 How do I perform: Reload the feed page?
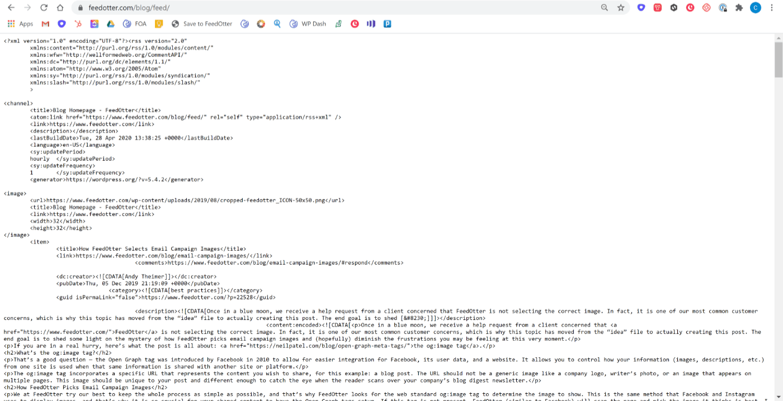tap(44, 8)
